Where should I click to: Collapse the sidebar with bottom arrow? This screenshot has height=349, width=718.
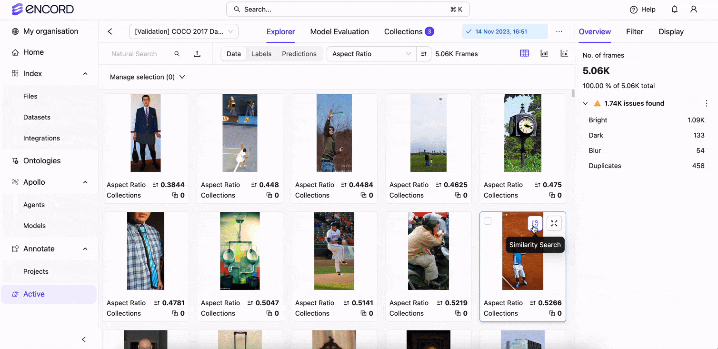click(84, 339)
